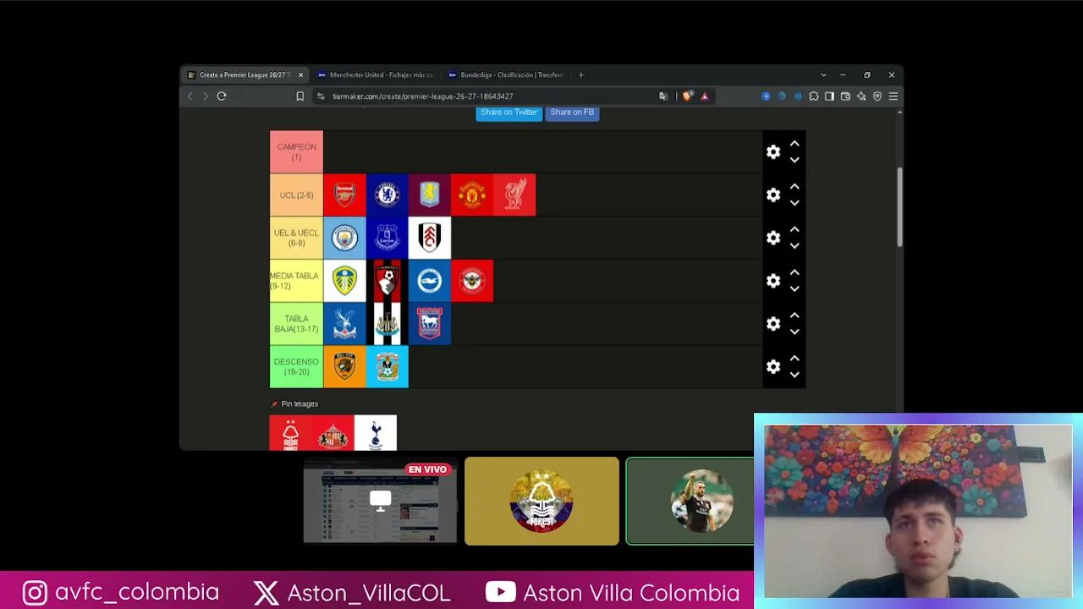This screenshot has height=609, width=1083.
Task: Move the MEDIA TABLA row down
Action: 794,288
